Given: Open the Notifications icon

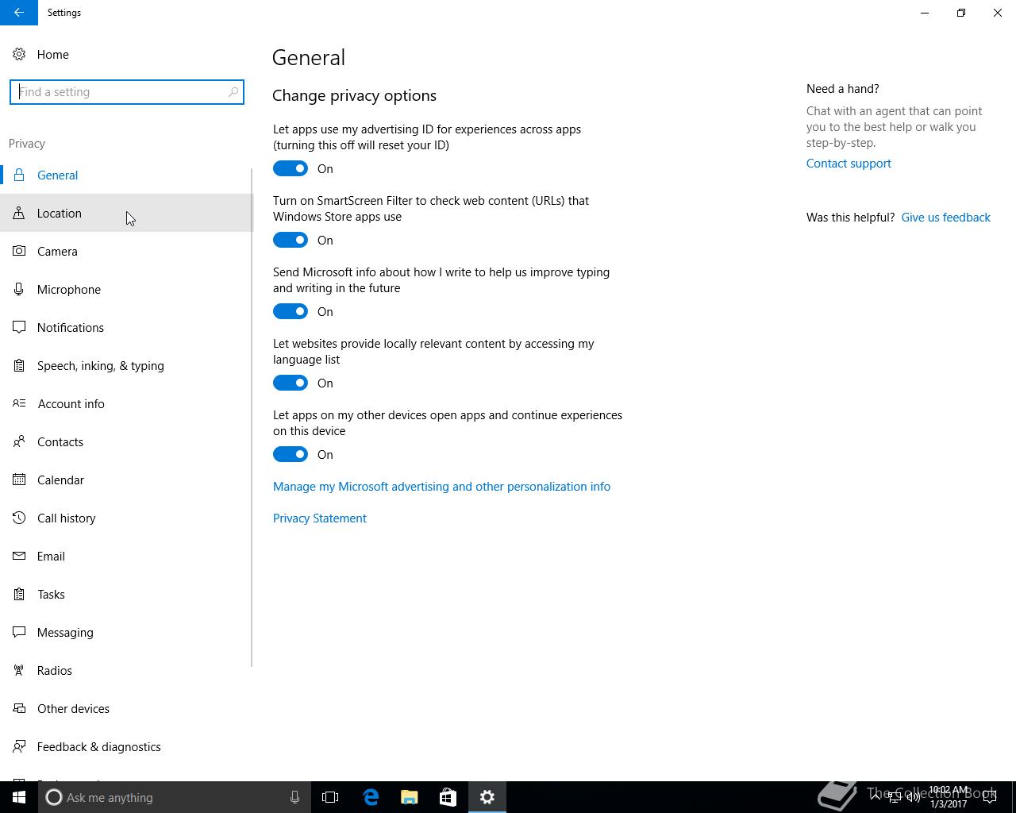Looking at the screenshot, I should click(19, 327).
